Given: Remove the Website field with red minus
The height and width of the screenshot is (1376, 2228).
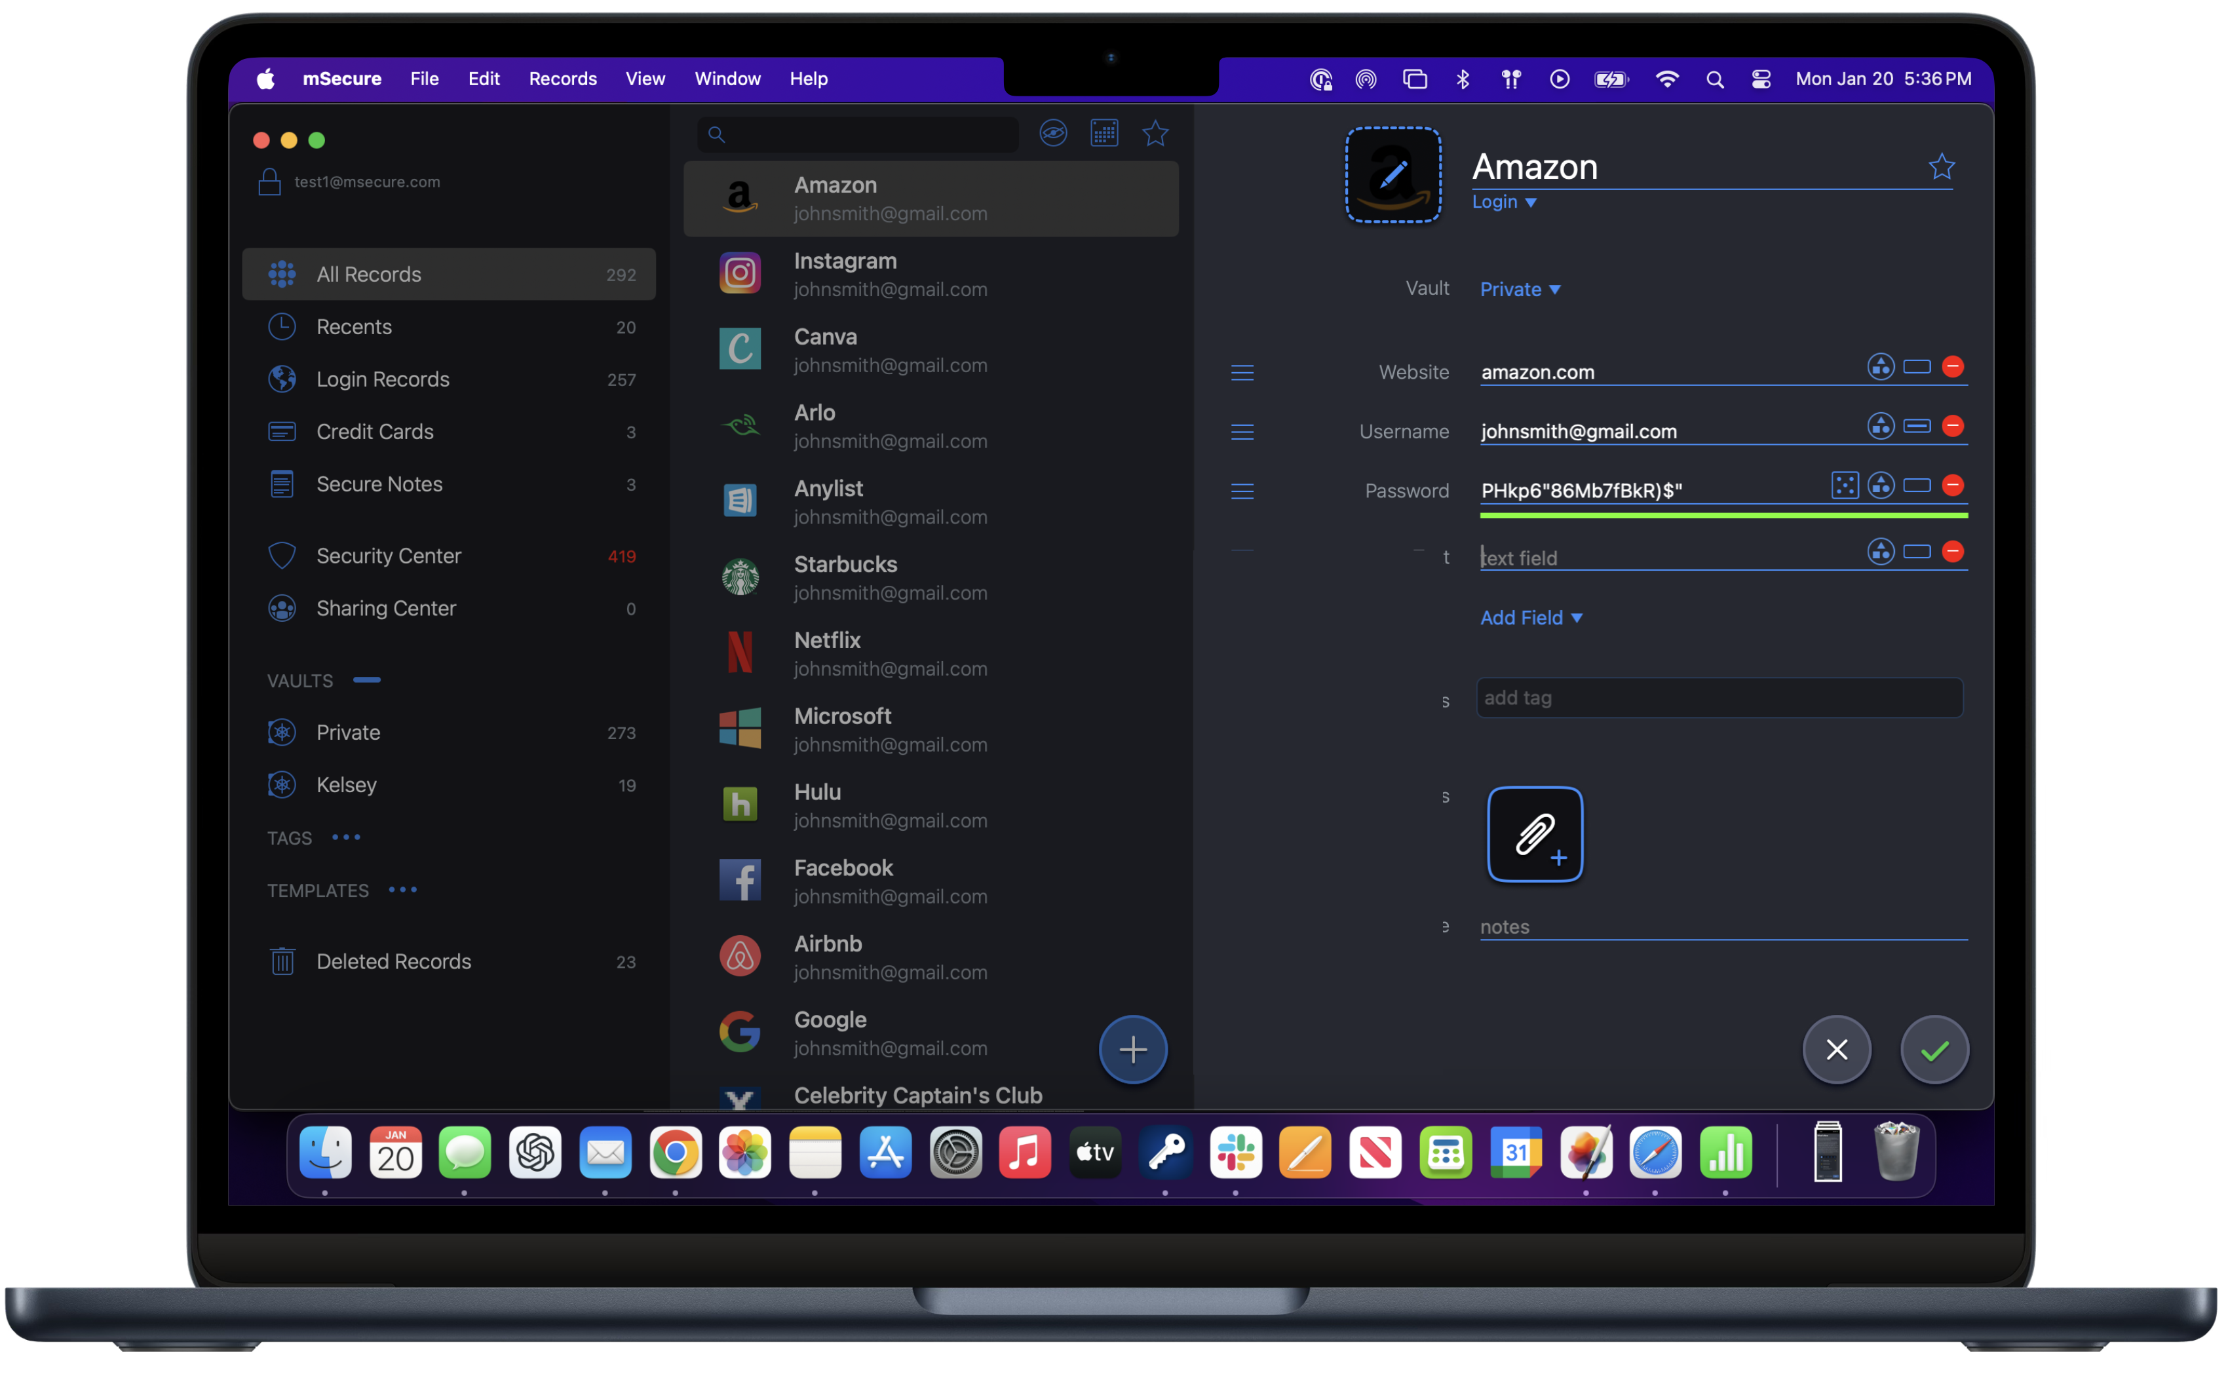Looking at the screenshot, I should pyautogui.click(x=1952, y=367).
